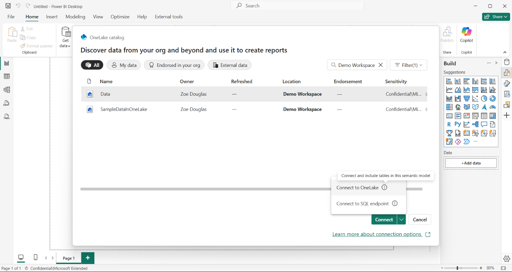Open Build pane more options ellipsis
The width and height of the screenshot is (512, 272).
[x=489, y=63]
